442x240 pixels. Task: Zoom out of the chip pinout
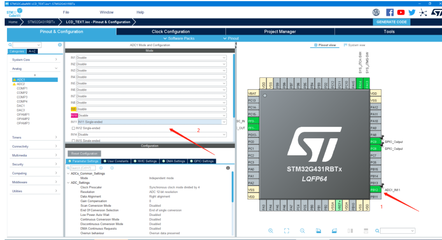pyautogui.click(x=302, y=231)
